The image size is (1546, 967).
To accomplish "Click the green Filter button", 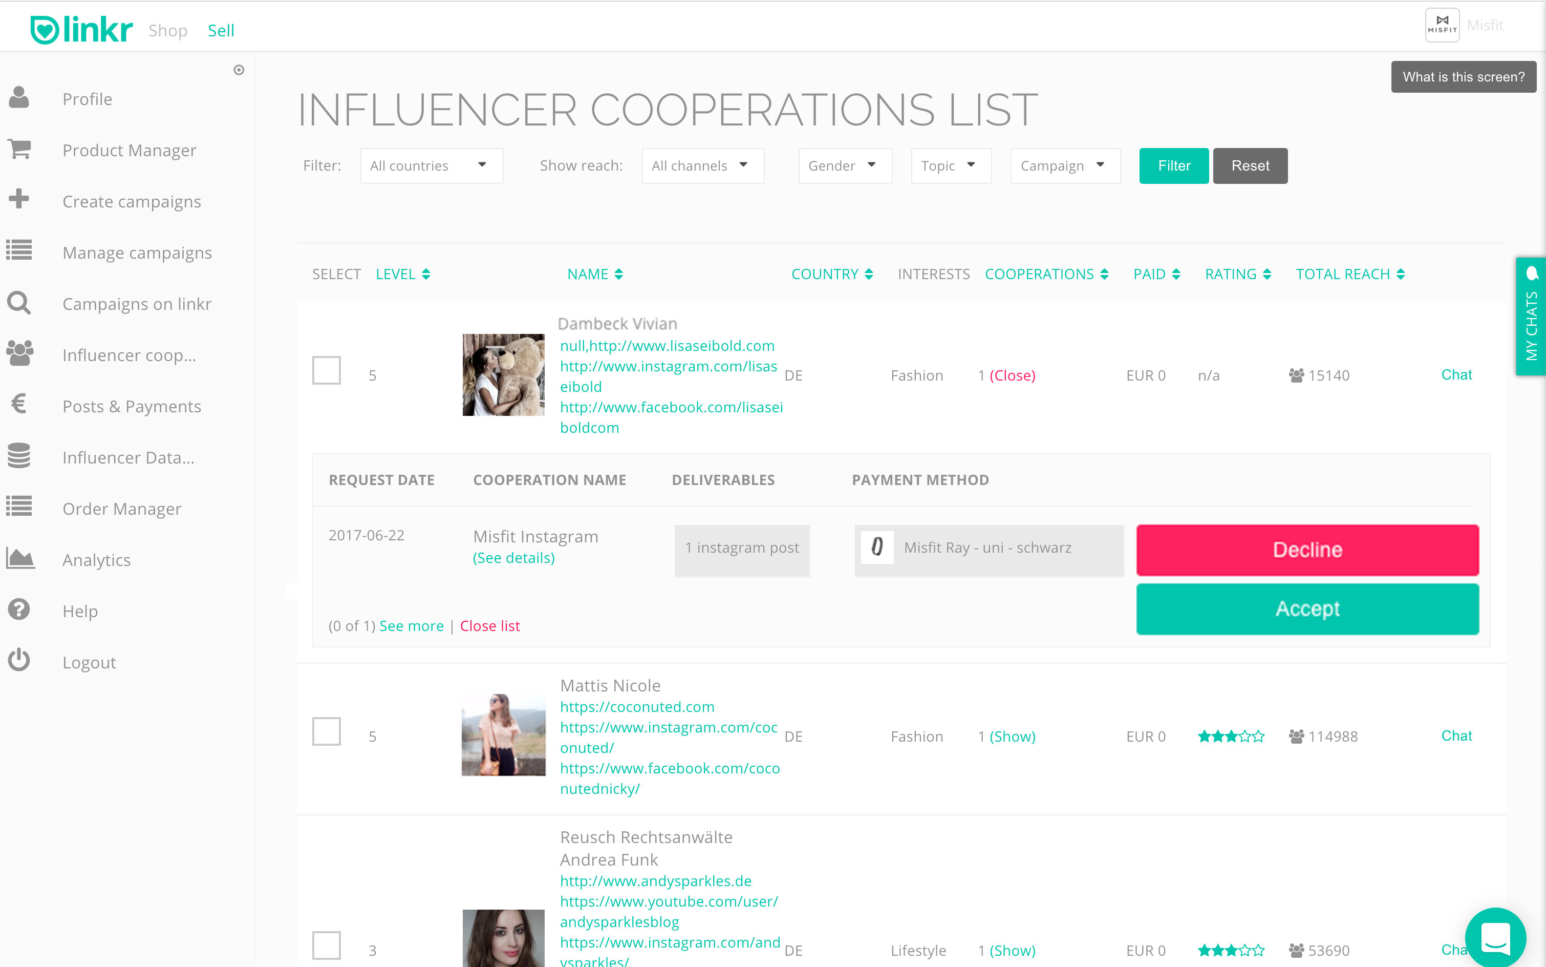I will click(x=1173, y=165).
